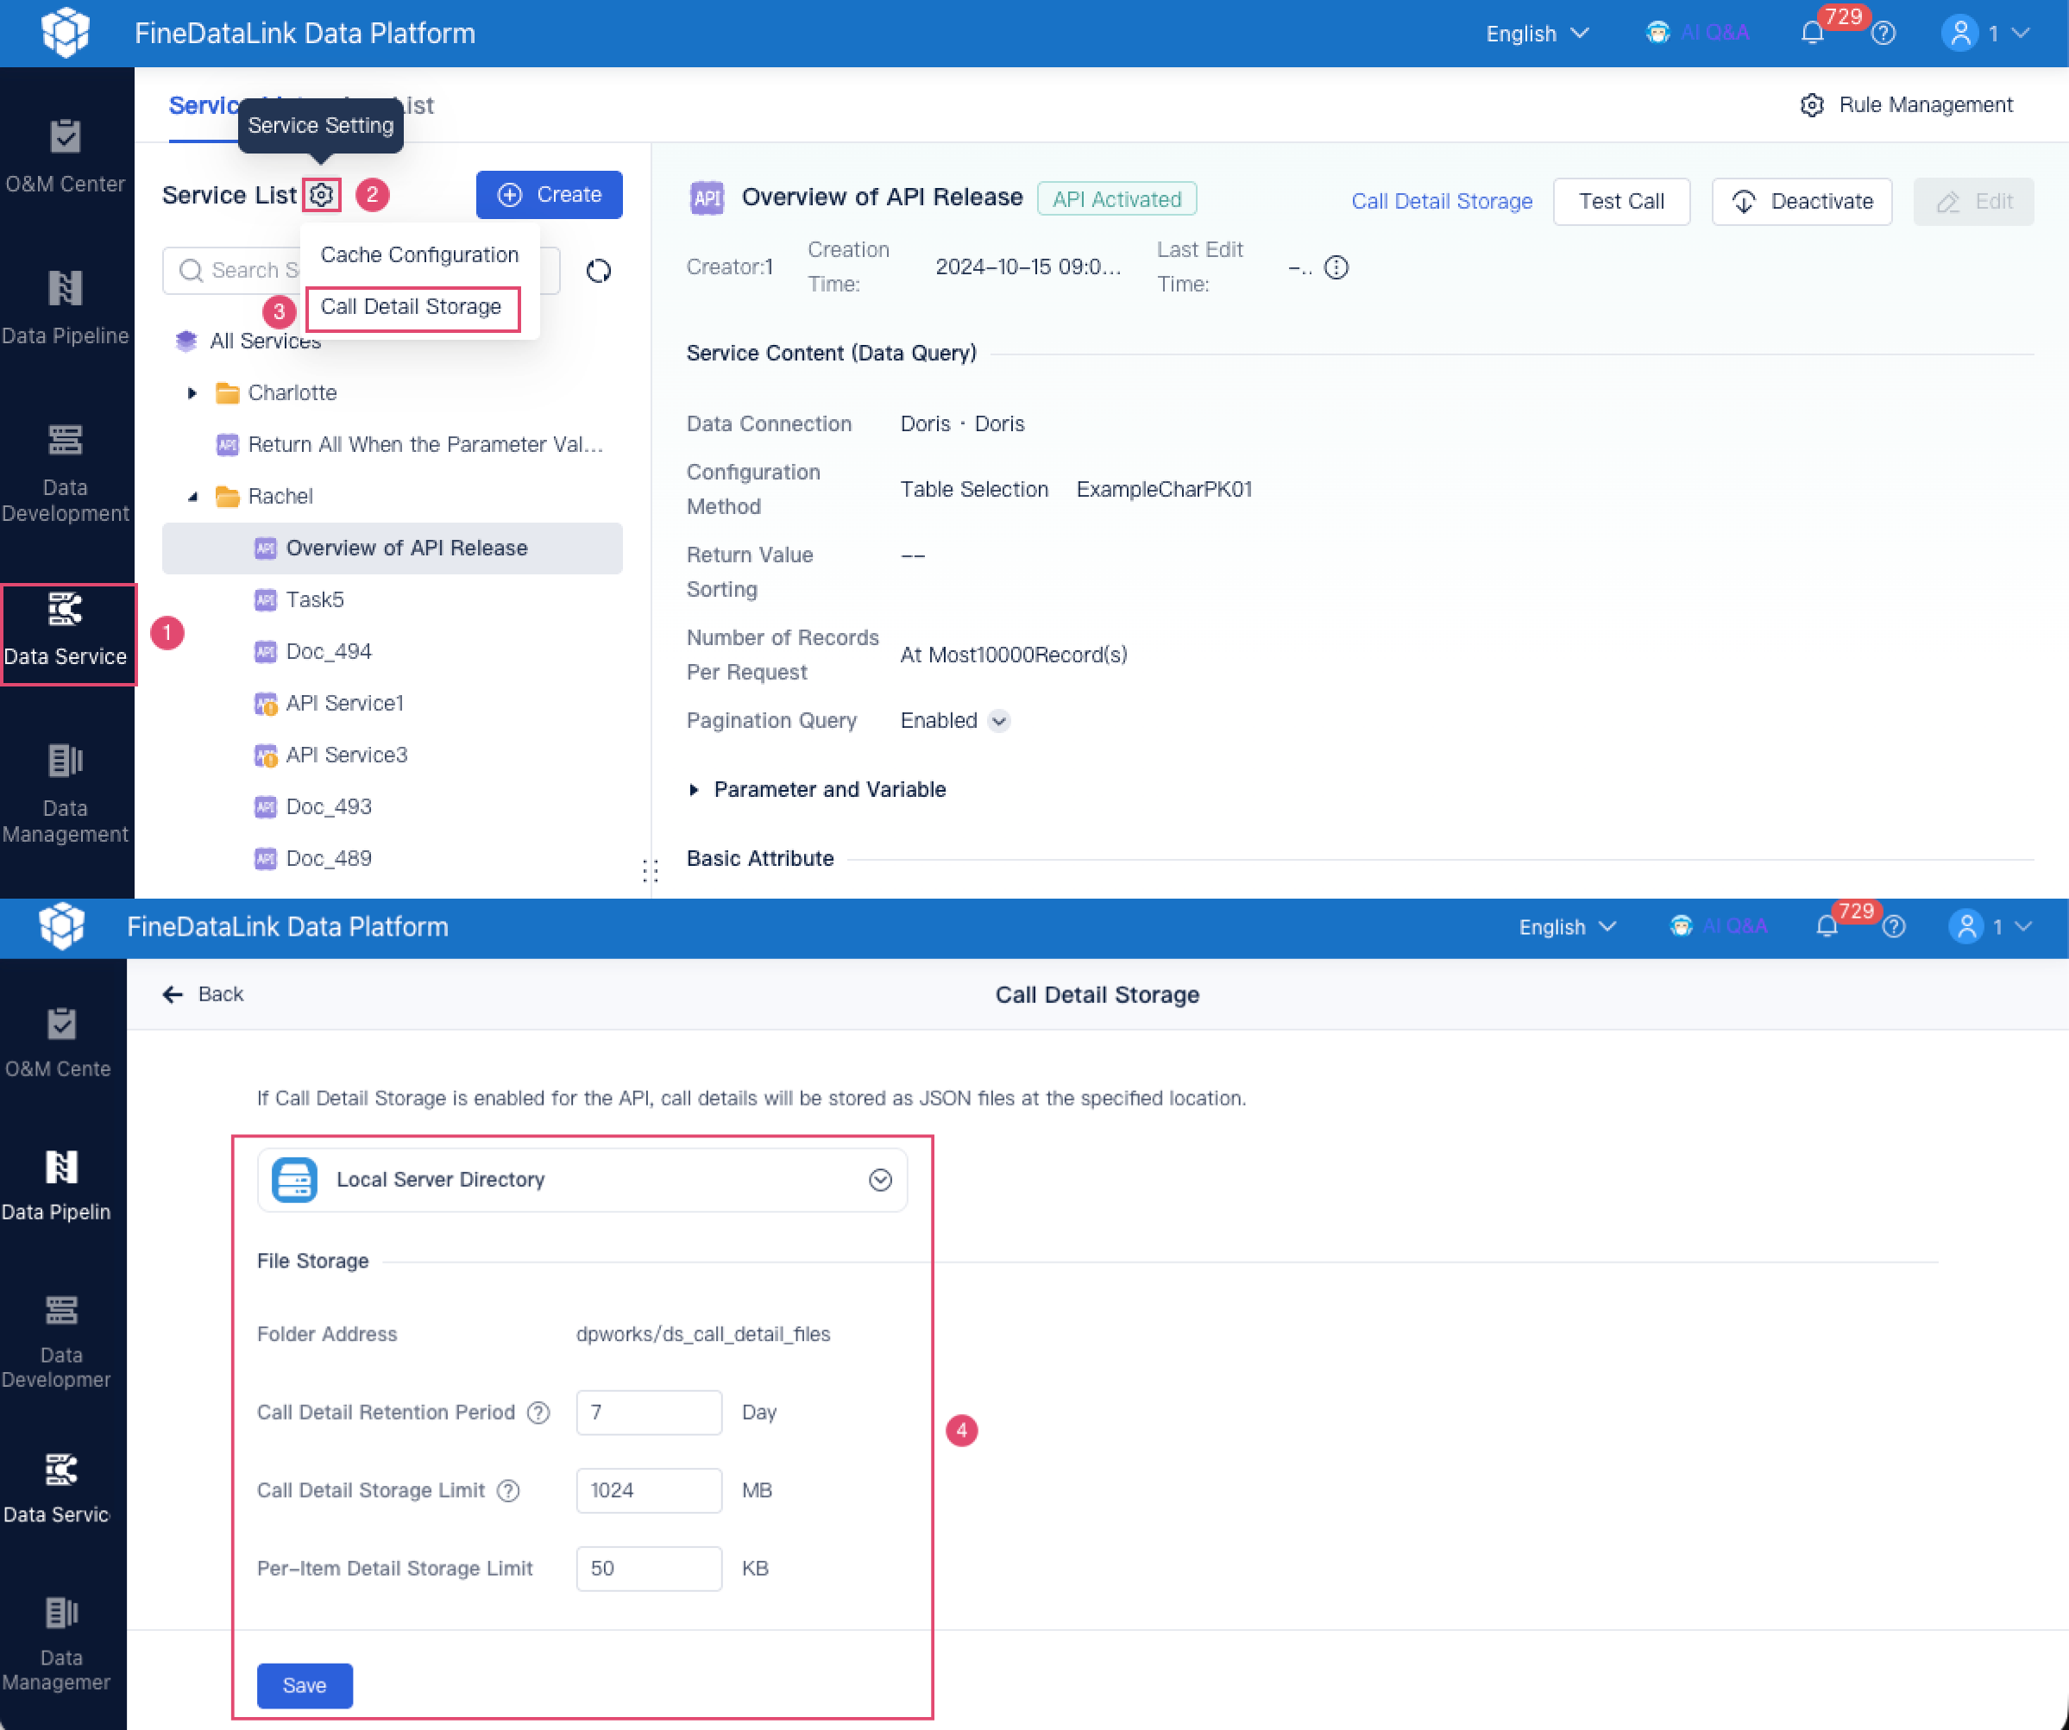Collapse the Rachel folder

pyautogui.click(x=192, y=496)
